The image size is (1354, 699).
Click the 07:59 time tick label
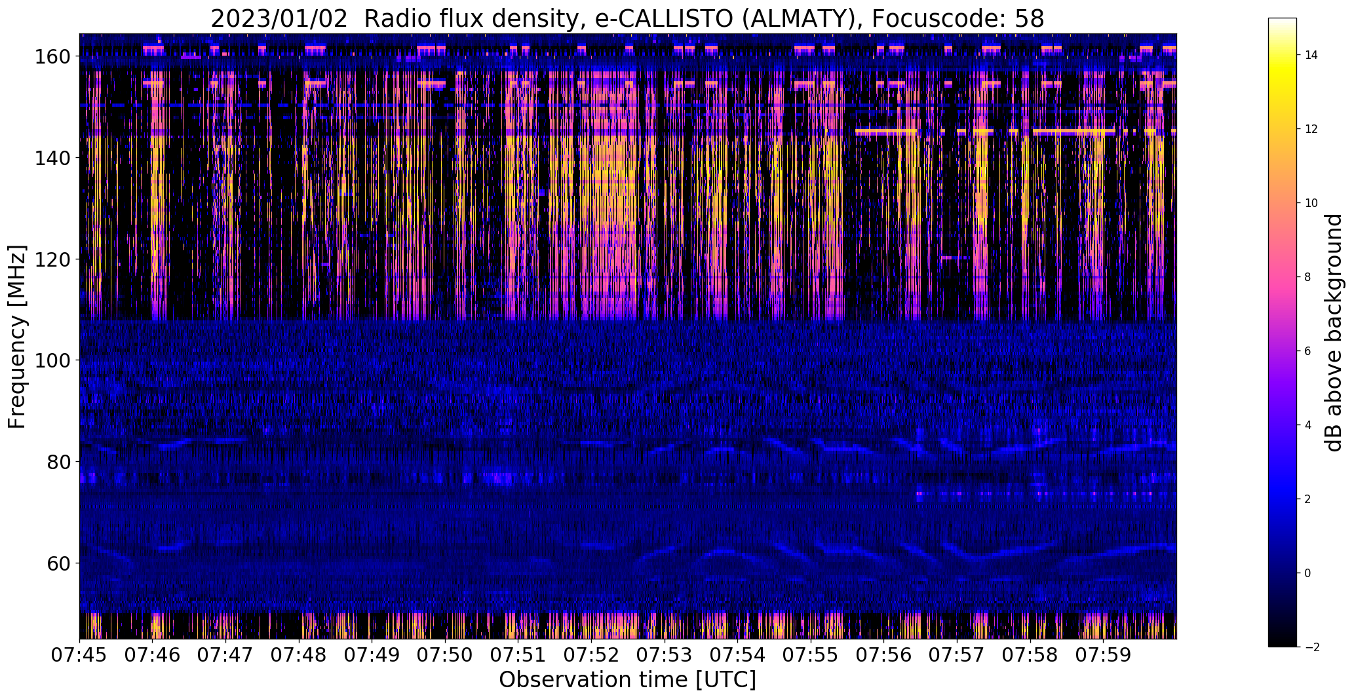1104,655
